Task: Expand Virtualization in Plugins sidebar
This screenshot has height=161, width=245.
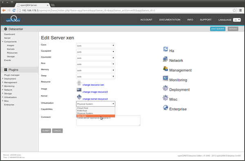Action: [2, 97]
